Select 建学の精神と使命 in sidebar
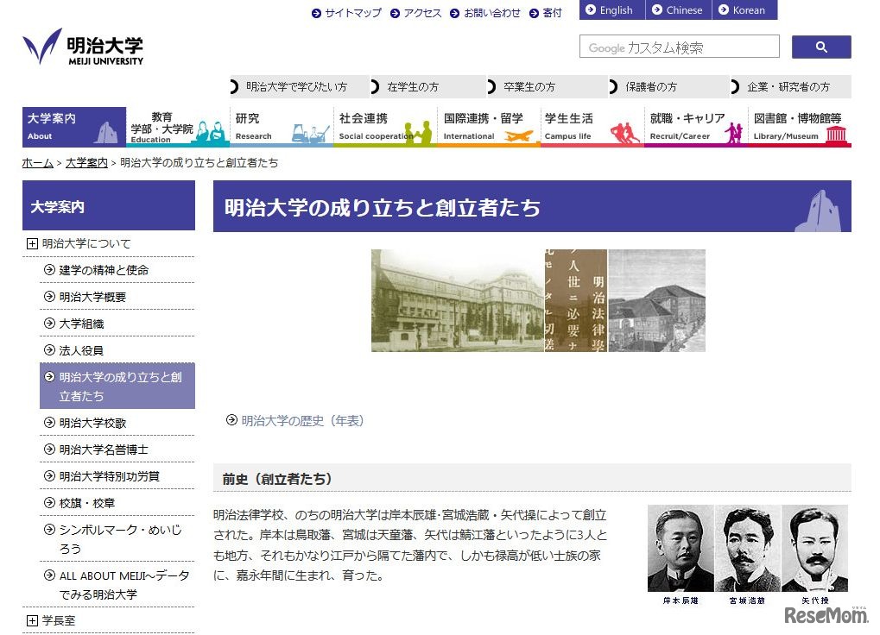Viewport: 880px width, 635px height. [x=104, y=270]
